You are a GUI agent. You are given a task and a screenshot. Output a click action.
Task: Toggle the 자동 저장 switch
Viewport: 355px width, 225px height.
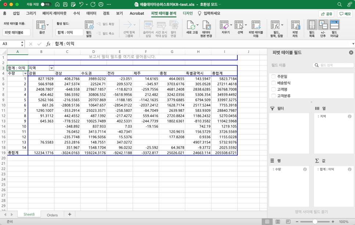(46, 4)
